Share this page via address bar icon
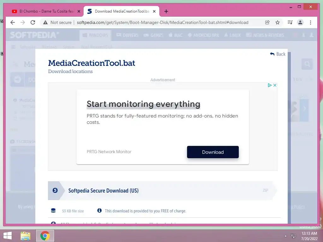The width and height of the screenshot is (323, 242). pos(267,22)
